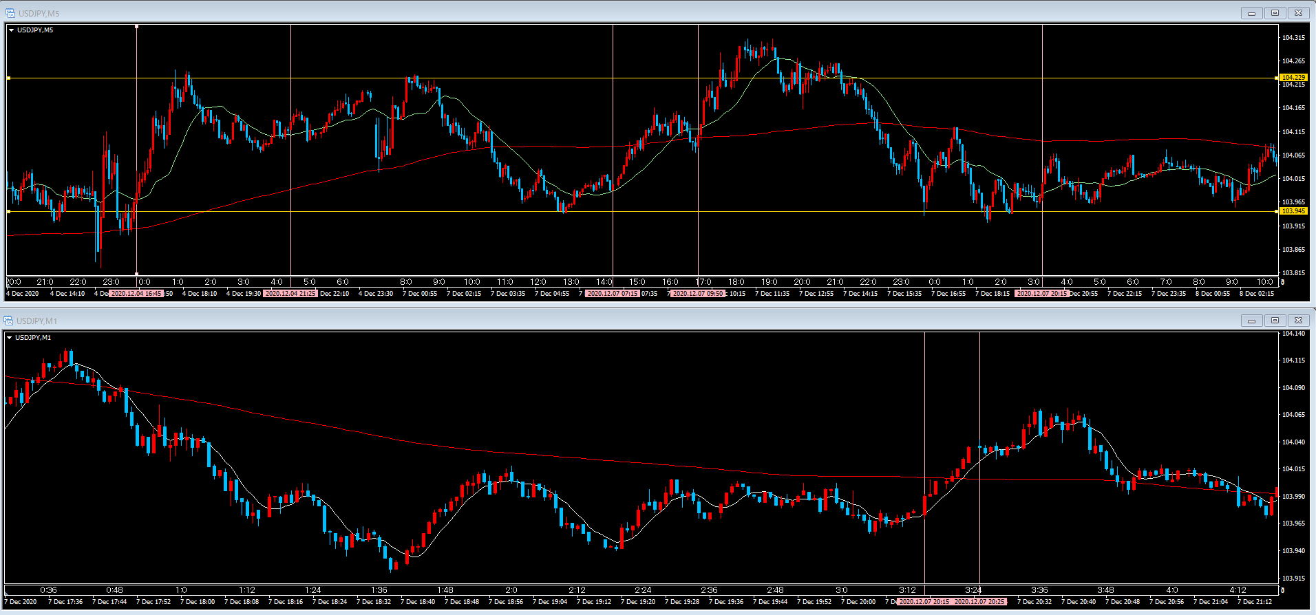Click the USDJPY,M5 chart window icon
This screenshot has height=615, width=1316.
(10, 13)
